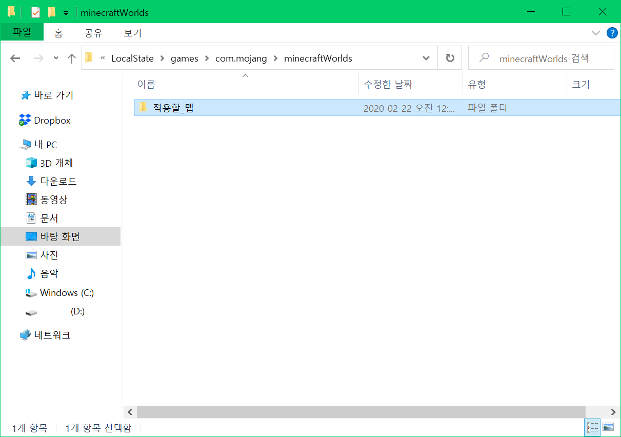Click the Dropbox icon in sidebar
Screen dimensions: 621x437
pyautogui.click(x=25, y=120)
